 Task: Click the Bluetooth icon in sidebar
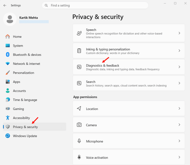(x=8, y=55)
